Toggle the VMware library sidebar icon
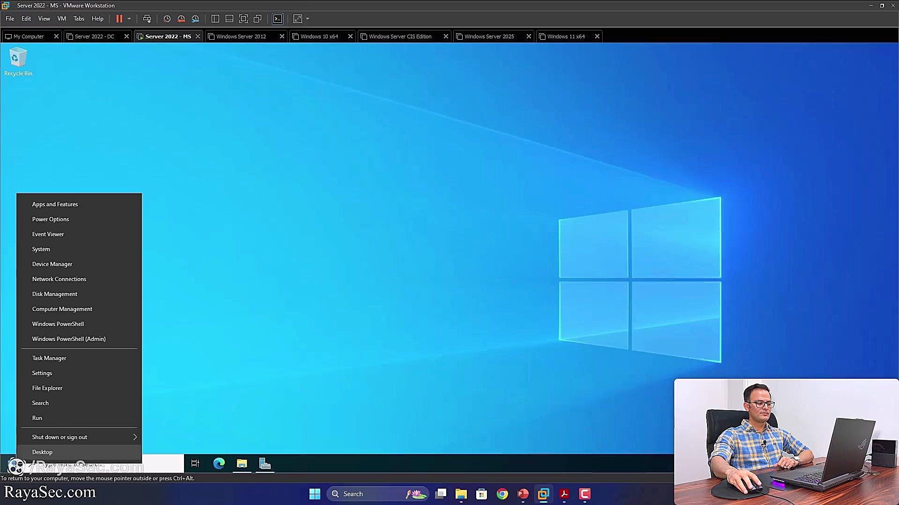Screen dimensions: 899x505 (x=215, y=19)
